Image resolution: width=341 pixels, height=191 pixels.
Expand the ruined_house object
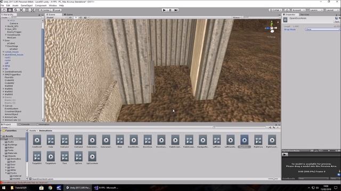pyautogui.click(x=4, y=52)
